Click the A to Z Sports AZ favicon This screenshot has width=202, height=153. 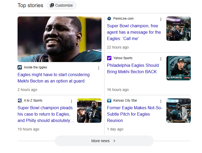20,100
